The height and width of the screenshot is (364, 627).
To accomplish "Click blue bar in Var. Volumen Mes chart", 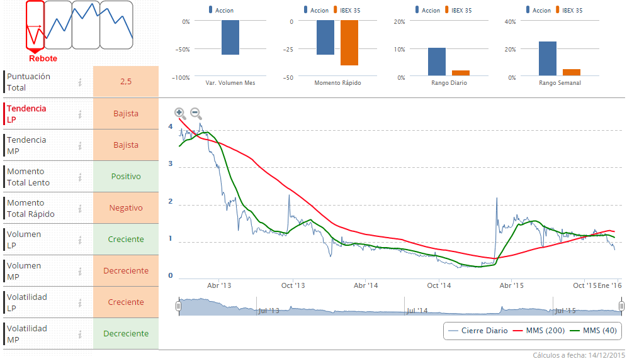I will pyautogui.click(x=230, y=38).
